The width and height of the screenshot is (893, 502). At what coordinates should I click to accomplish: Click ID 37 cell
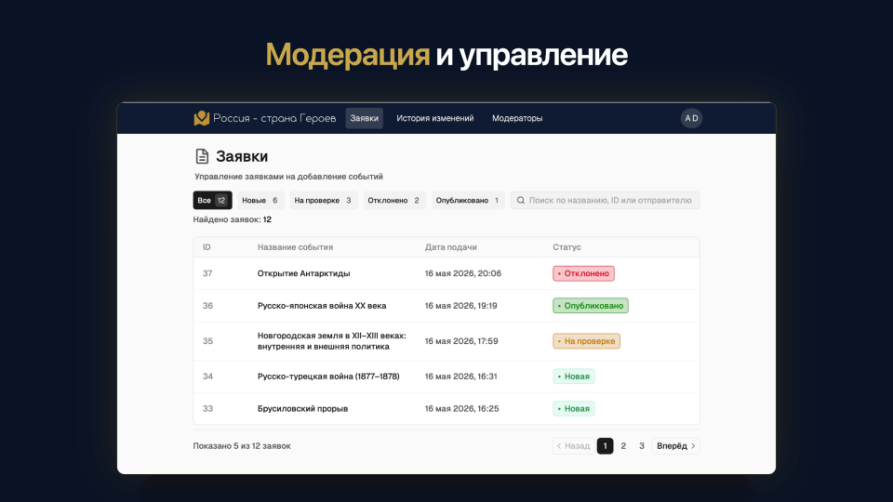tap(207, 273)
